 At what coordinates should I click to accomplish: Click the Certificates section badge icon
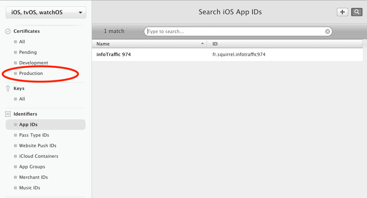tap(8, 31)
